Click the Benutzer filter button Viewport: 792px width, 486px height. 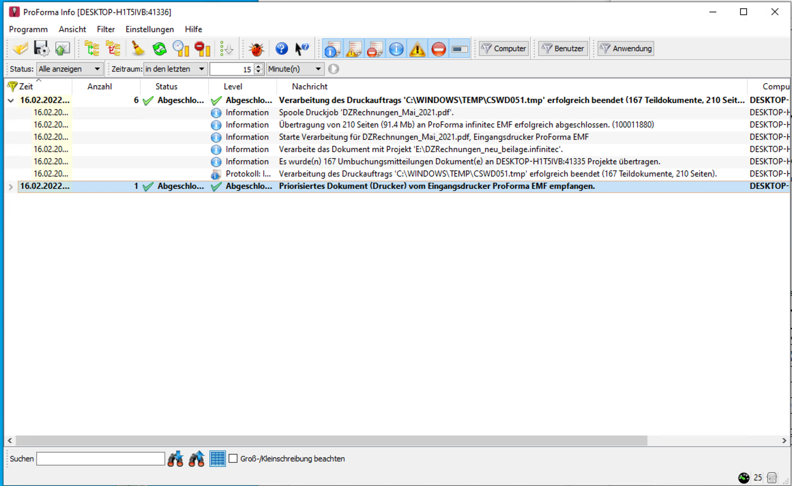pyautogui.click(x=563, y=48)
